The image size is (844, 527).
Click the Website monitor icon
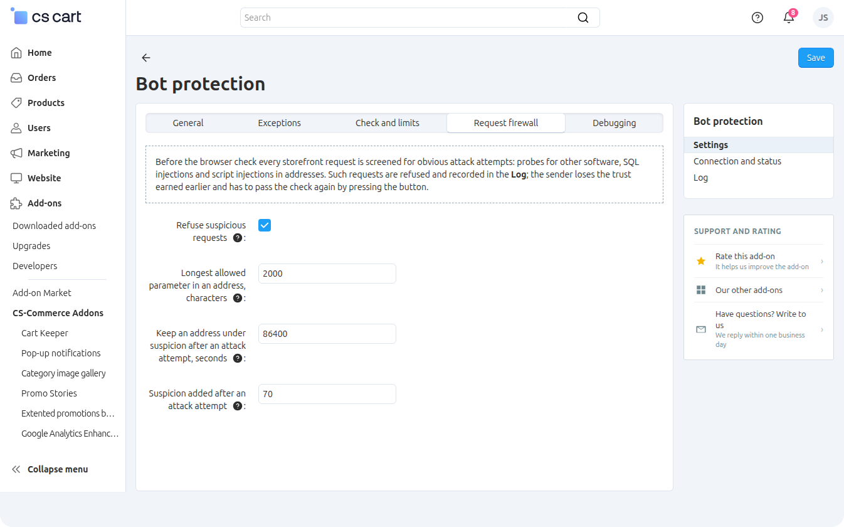17,178
